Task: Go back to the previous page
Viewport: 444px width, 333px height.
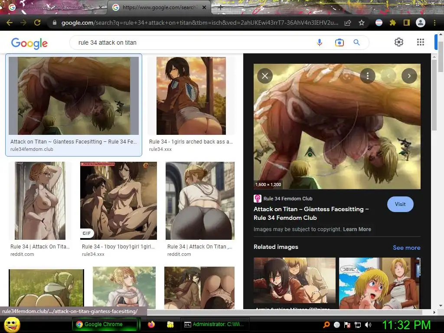Action: point(10,23)
